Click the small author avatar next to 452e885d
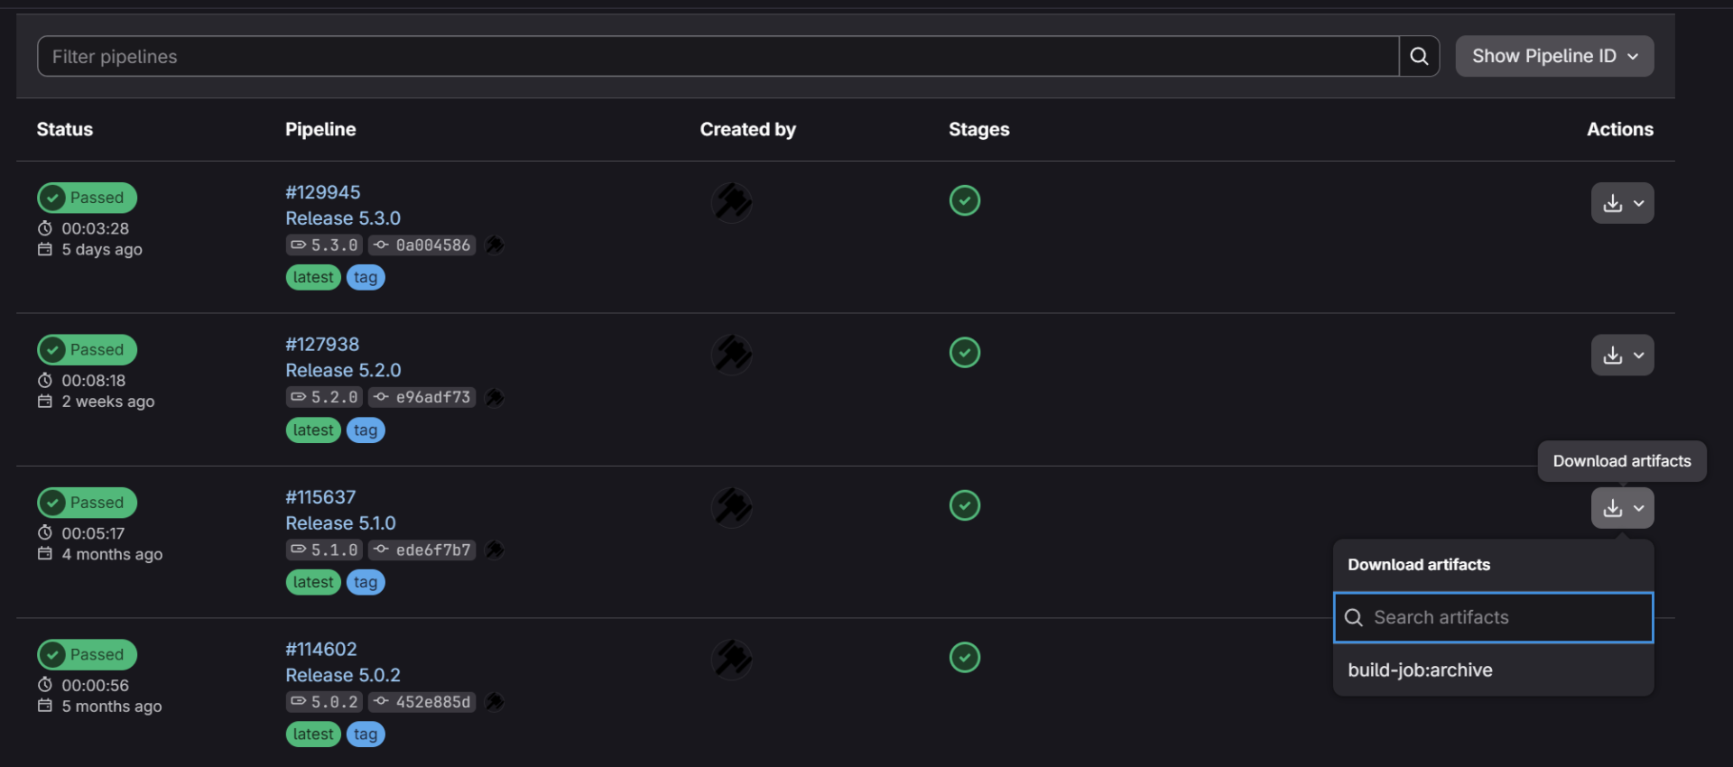Screen dimensions: 1733x767 494,702
